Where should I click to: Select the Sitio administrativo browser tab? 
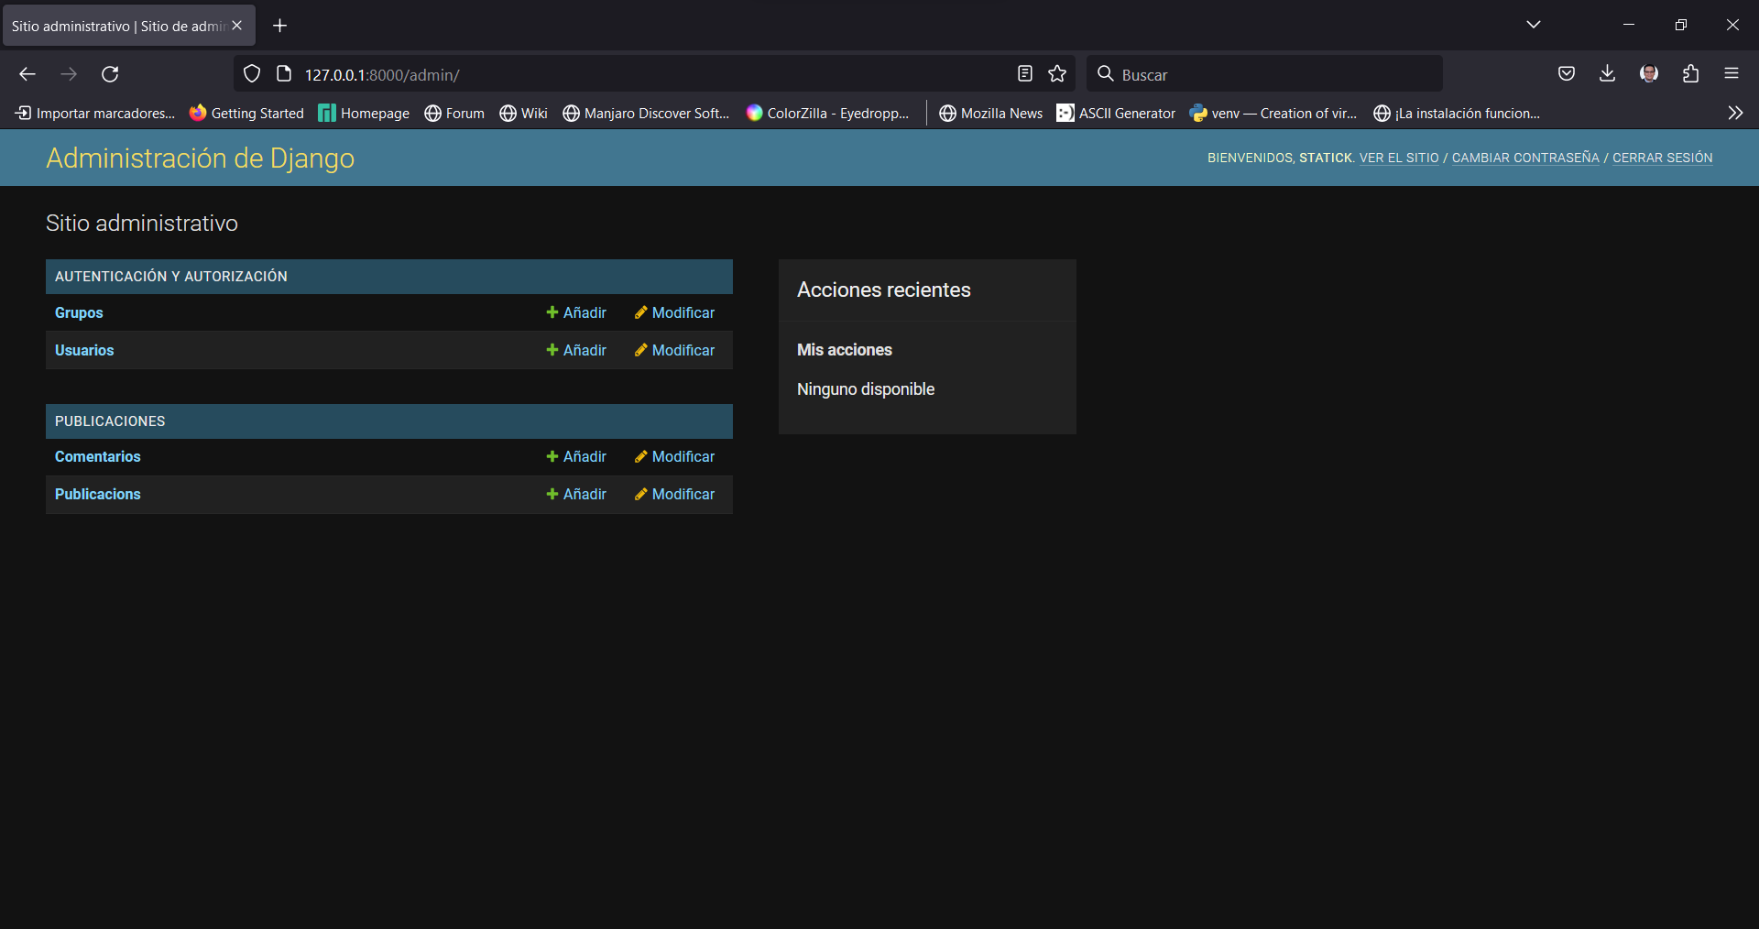click(117, 26)
